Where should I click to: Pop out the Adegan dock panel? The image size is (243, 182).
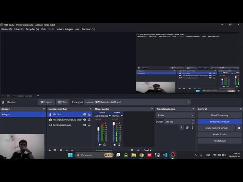pos(44,109)
